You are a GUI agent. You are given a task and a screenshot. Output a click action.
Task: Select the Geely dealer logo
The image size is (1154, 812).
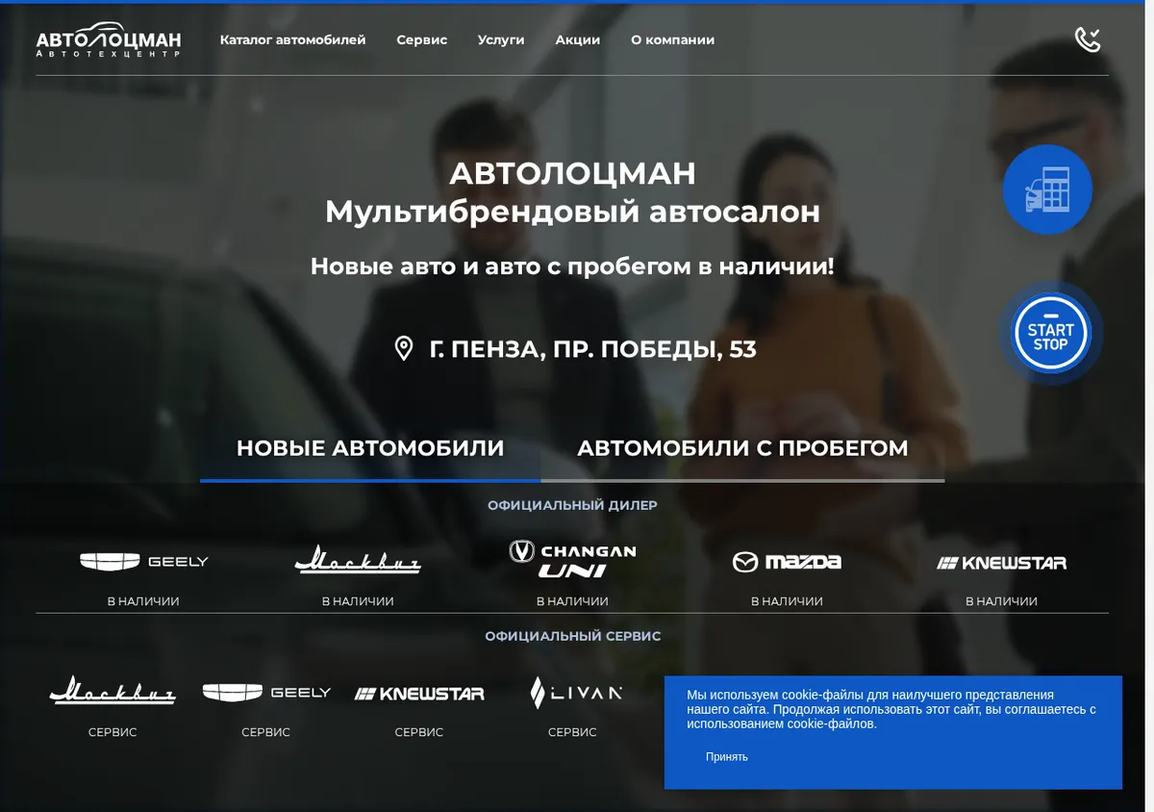[x=143, y=562]
